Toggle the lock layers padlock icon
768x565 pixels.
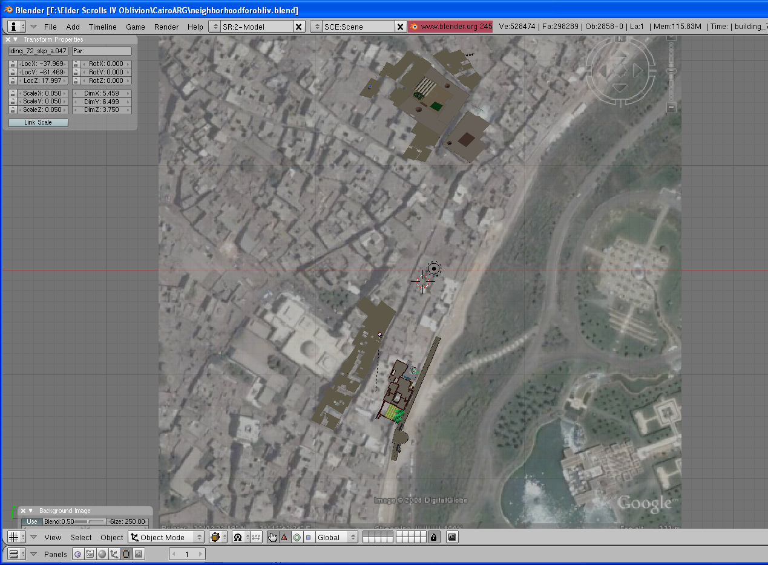pos(434,537)
